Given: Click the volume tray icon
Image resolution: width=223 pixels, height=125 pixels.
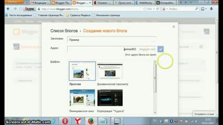Looking at the screenshot, I should 177,121.
